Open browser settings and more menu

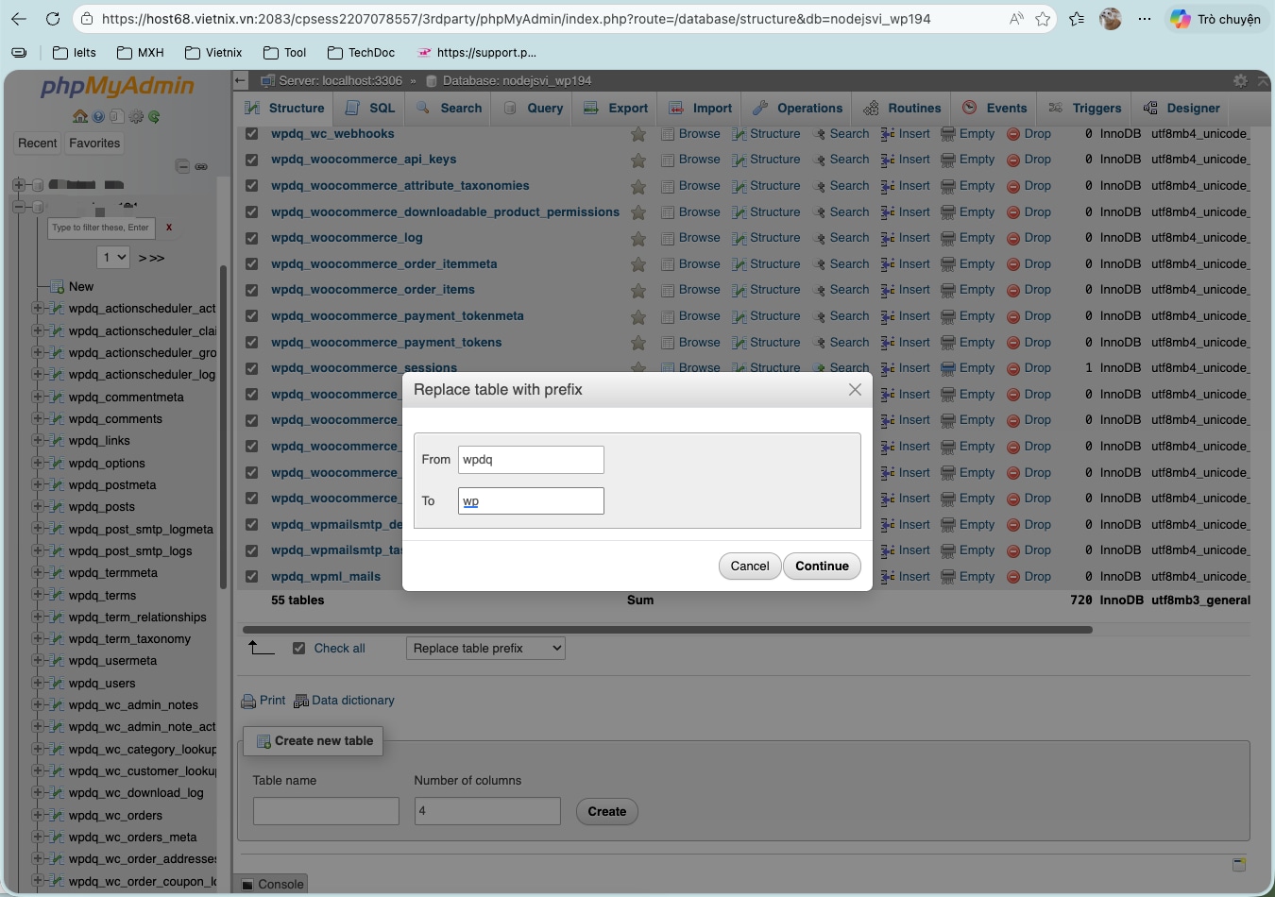(1145, 19)
